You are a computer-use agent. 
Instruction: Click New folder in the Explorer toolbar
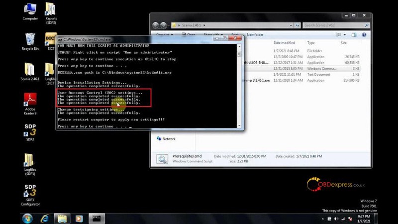[255, 34]
